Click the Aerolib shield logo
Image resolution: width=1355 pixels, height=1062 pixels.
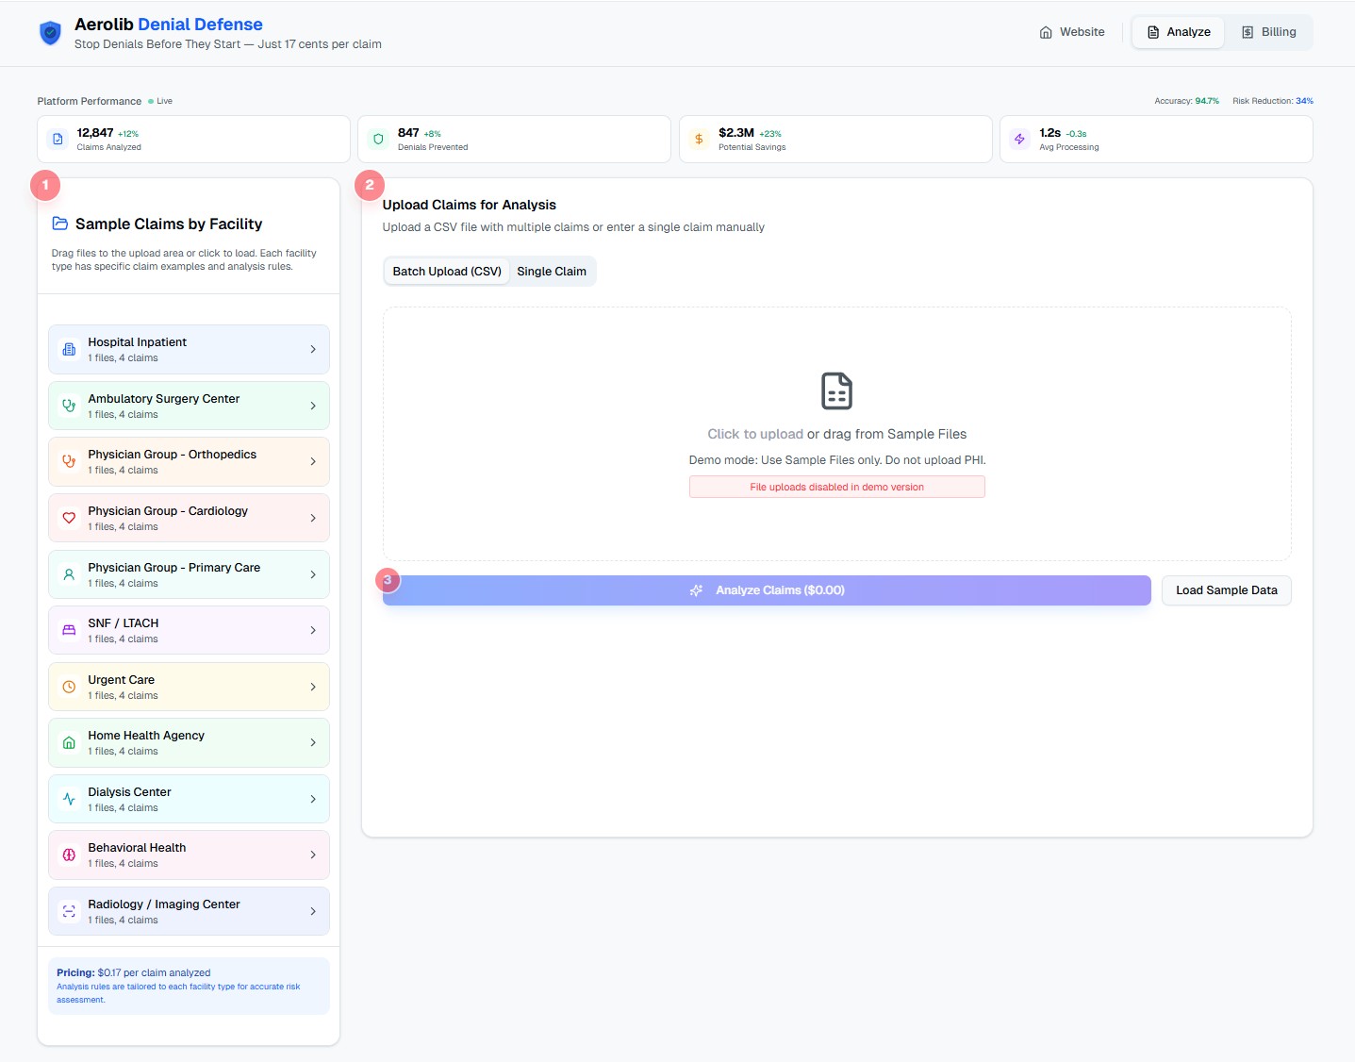[x=49, y=32]
